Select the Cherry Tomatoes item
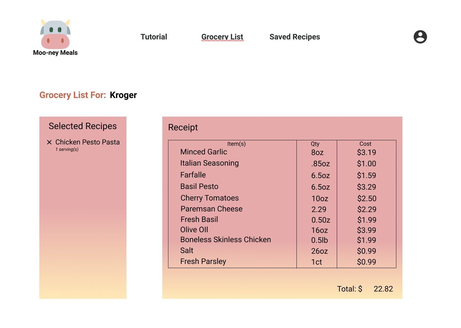461x328 pixels. coord(210,198)
